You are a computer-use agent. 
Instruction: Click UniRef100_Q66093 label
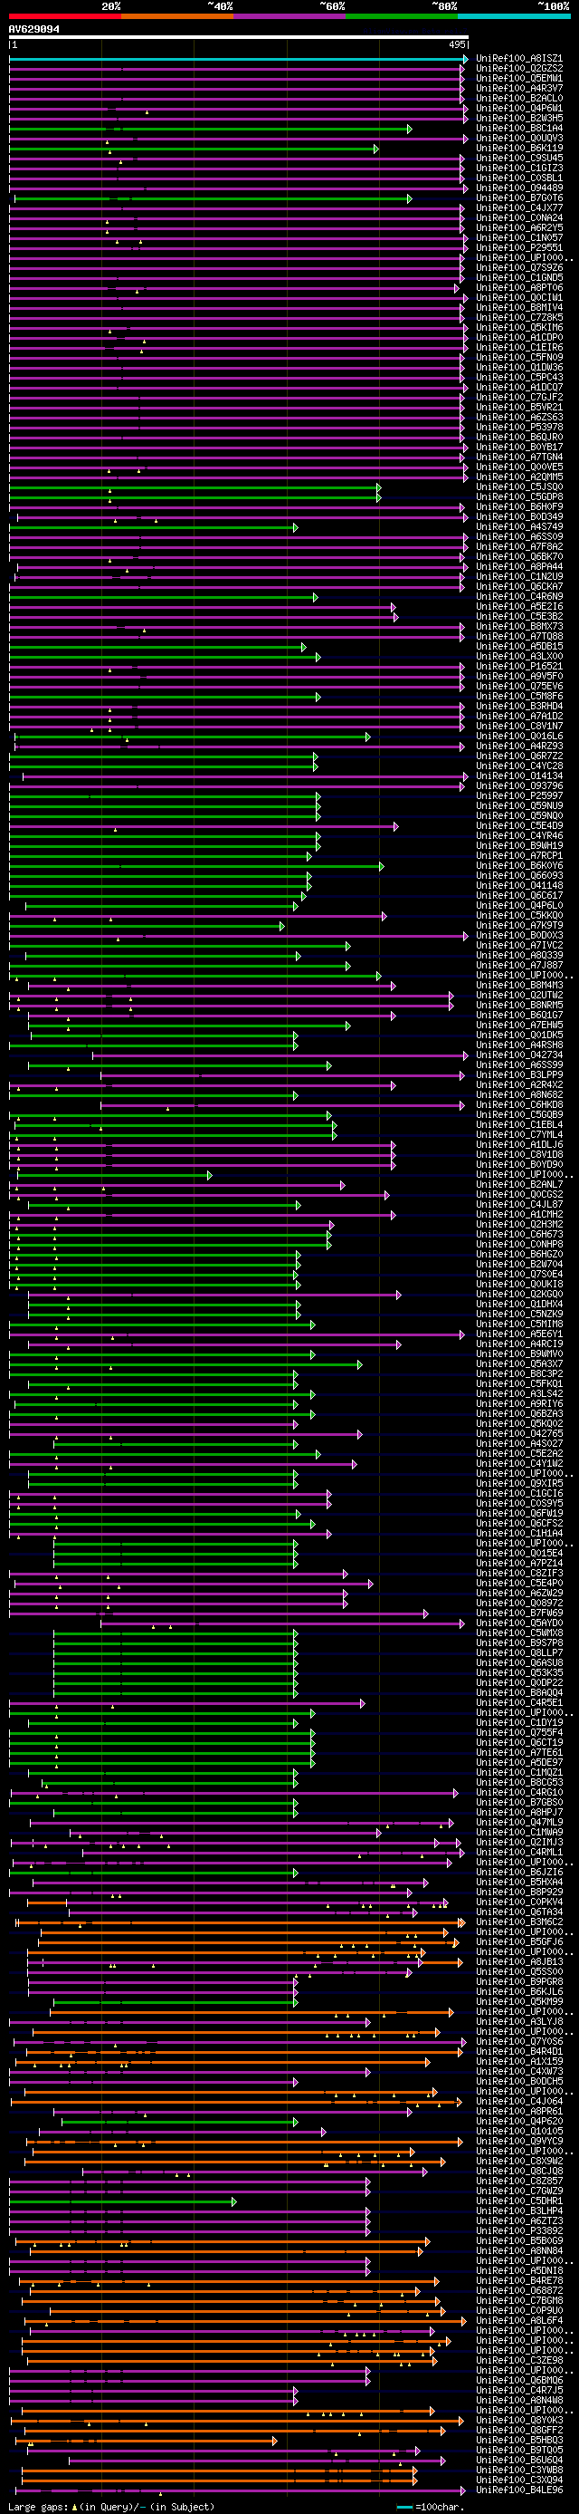(518, 875)
